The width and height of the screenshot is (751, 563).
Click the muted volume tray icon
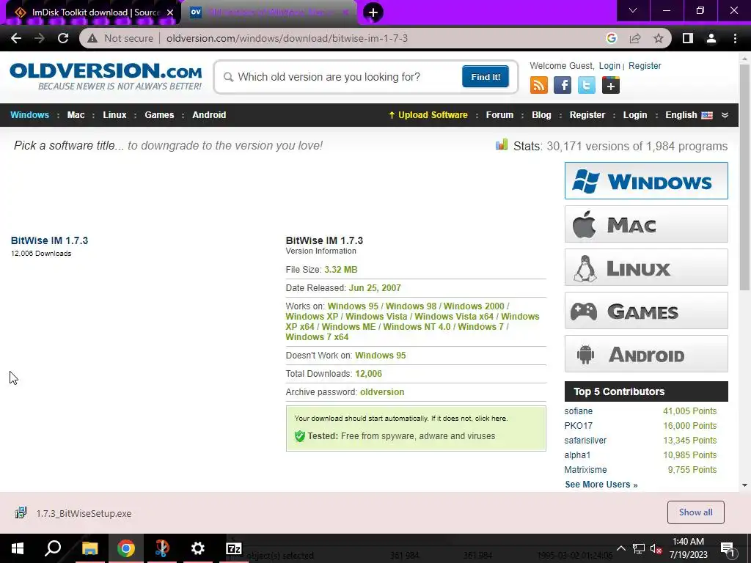click(656, 548)
